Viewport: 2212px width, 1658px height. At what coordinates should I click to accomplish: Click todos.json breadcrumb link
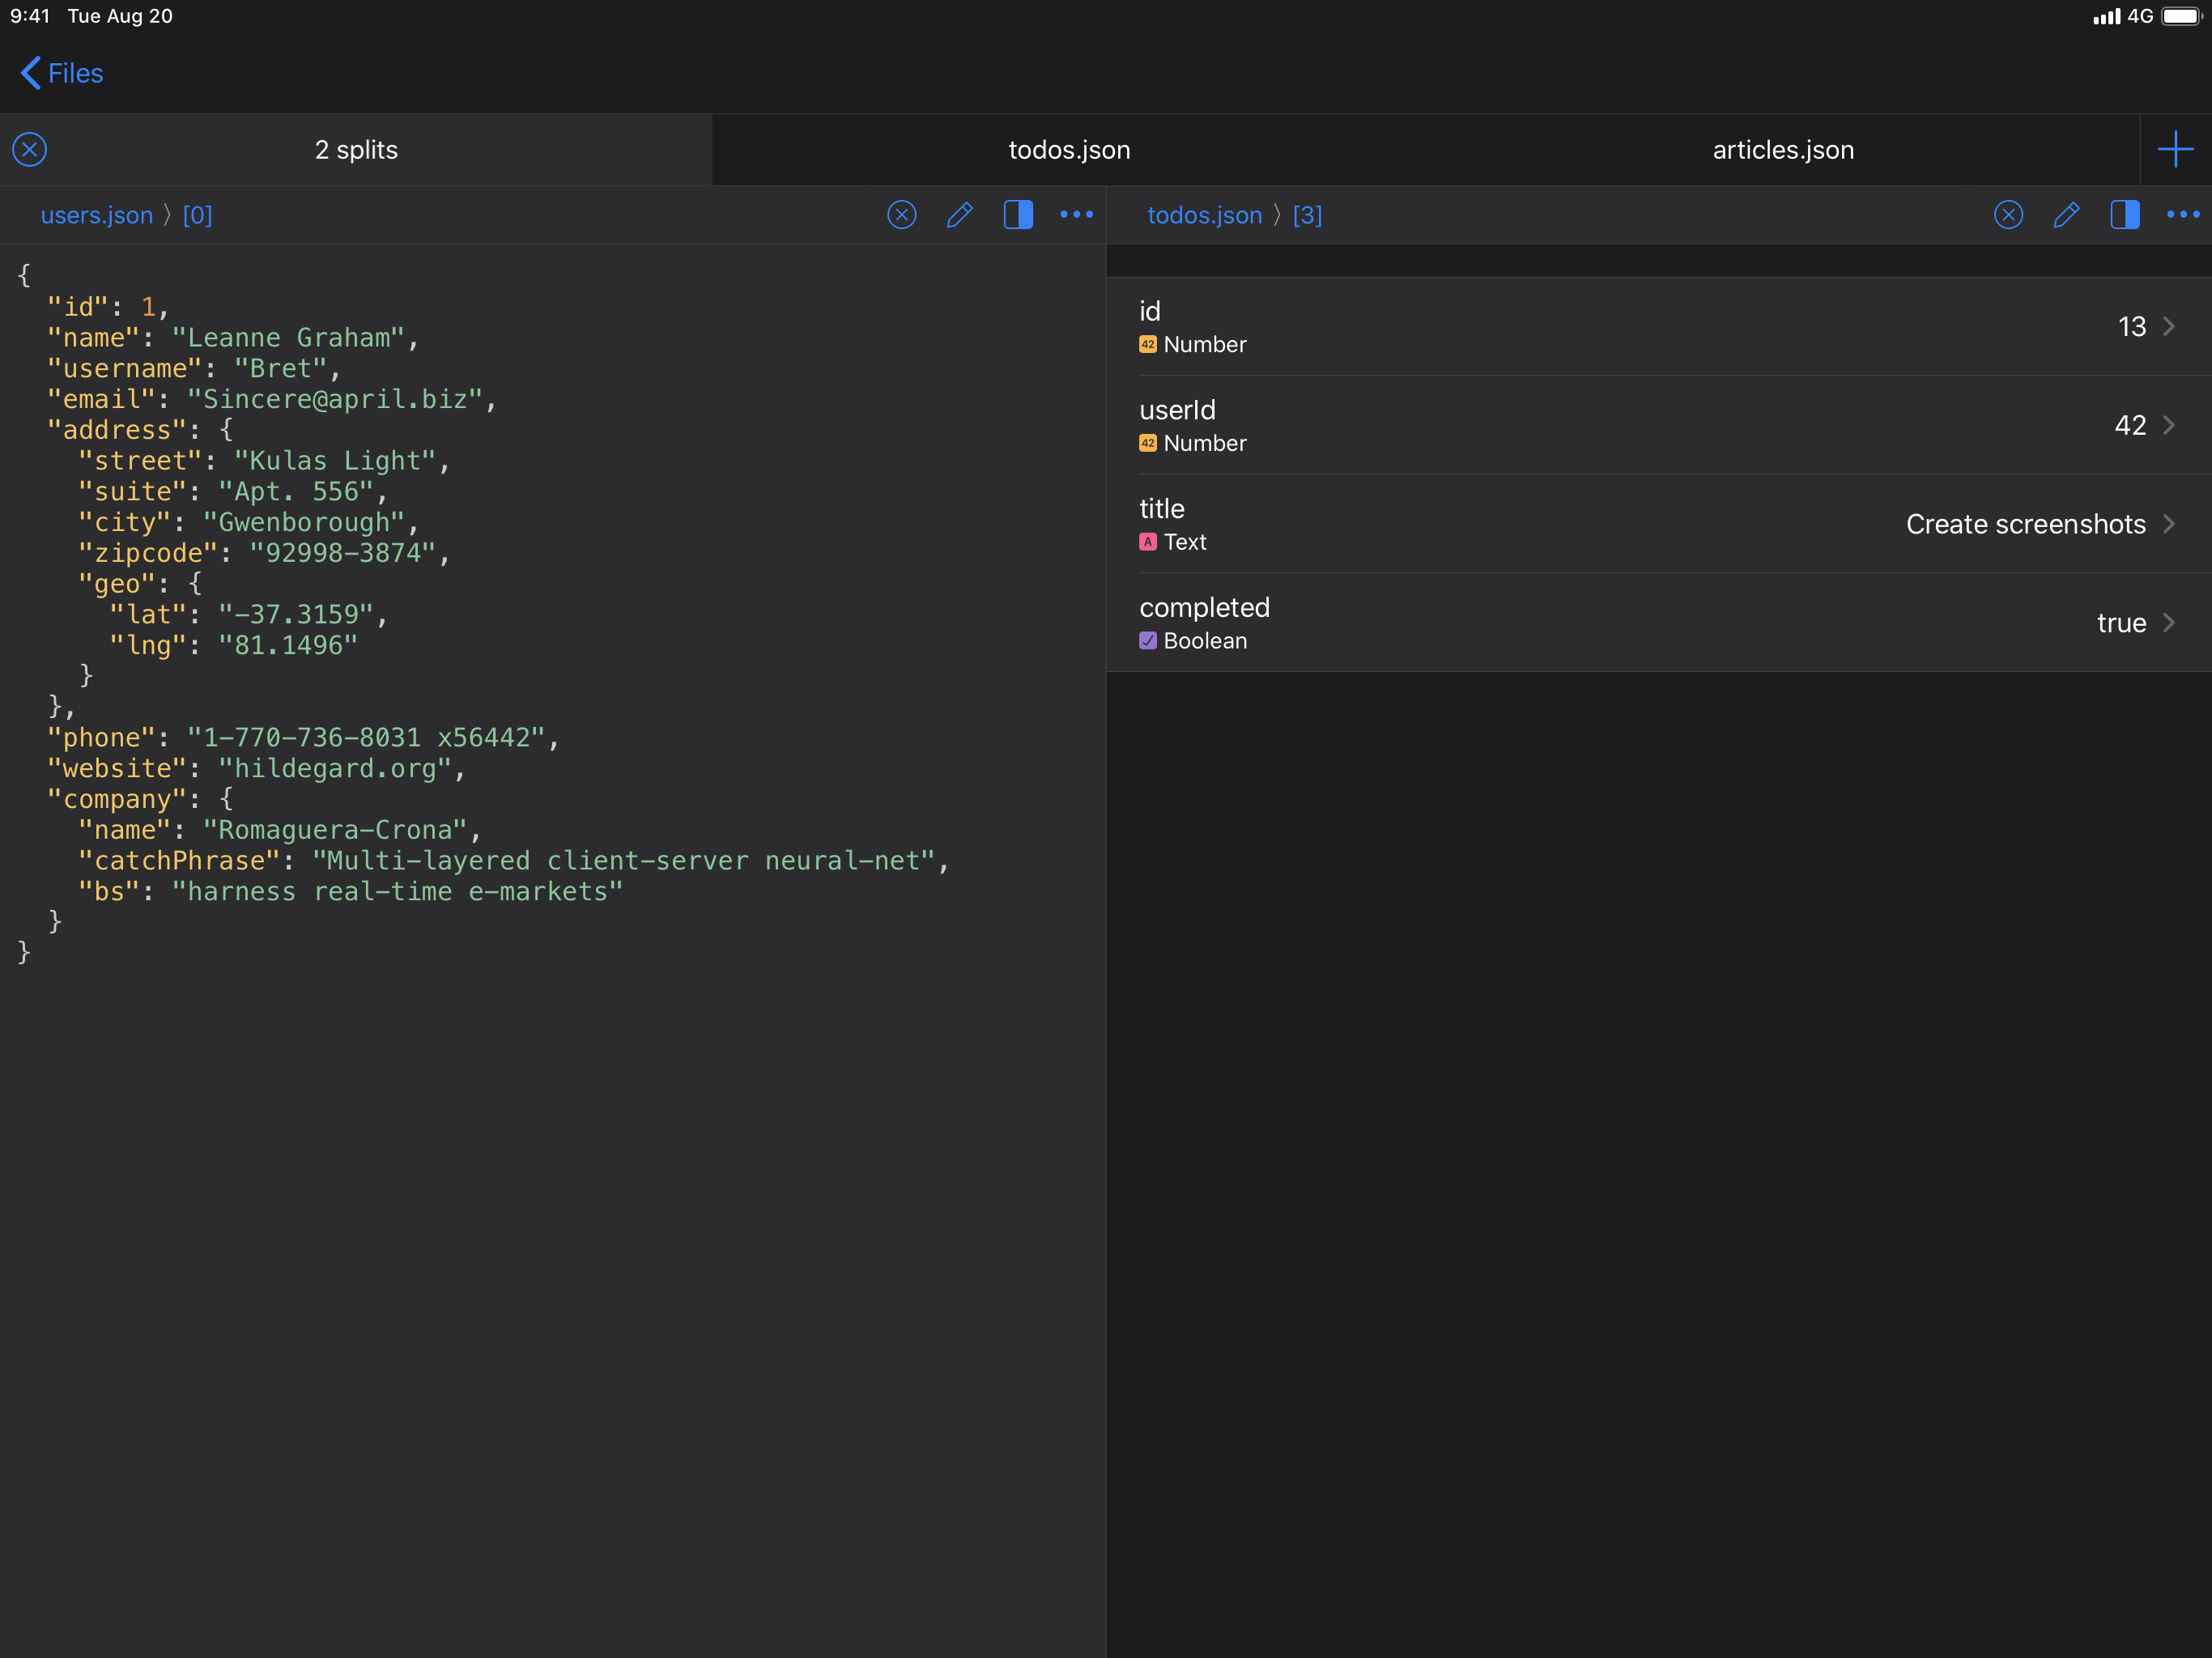tap(1204, 215)
